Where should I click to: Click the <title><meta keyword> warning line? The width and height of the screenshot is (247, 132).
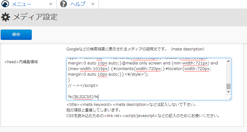pos(131,105)
